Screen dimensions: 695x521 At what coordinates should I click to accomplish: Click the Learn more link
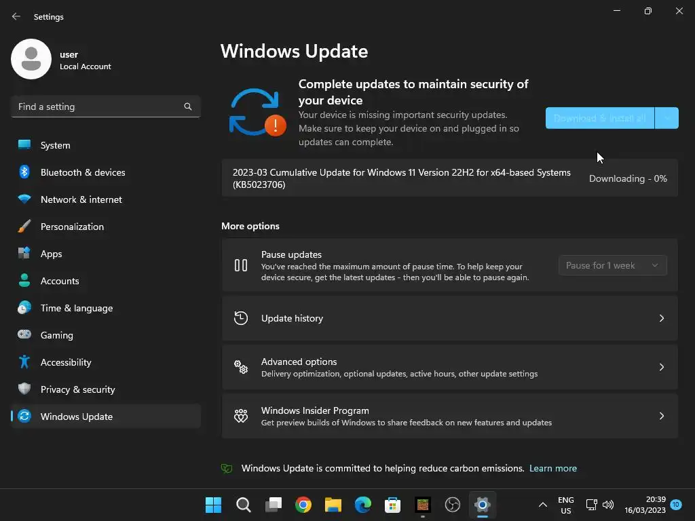(x=552, y=468)
